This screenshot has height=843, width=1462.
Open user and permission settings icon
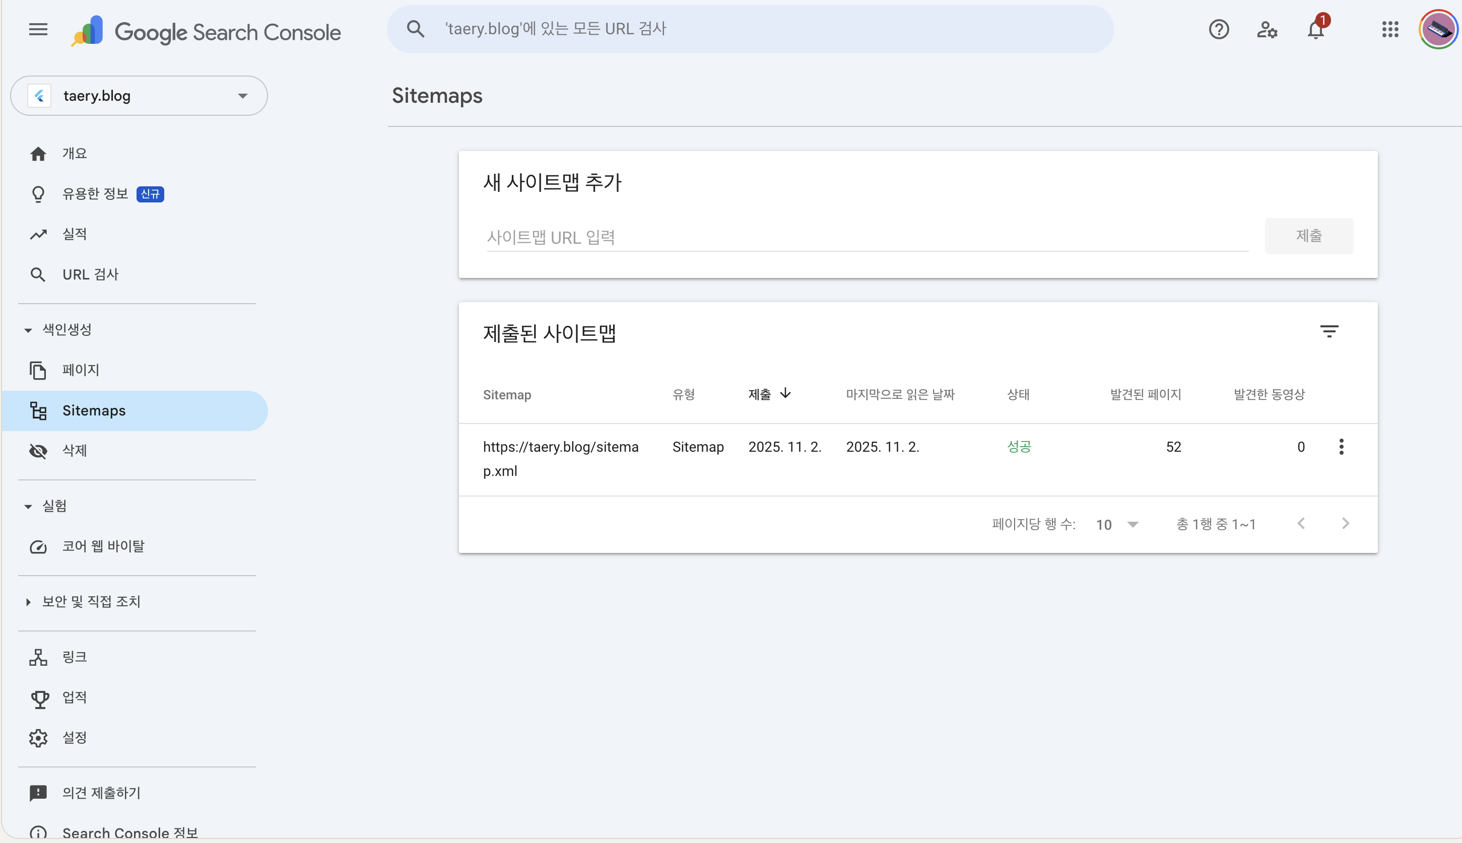point(1267,30)
